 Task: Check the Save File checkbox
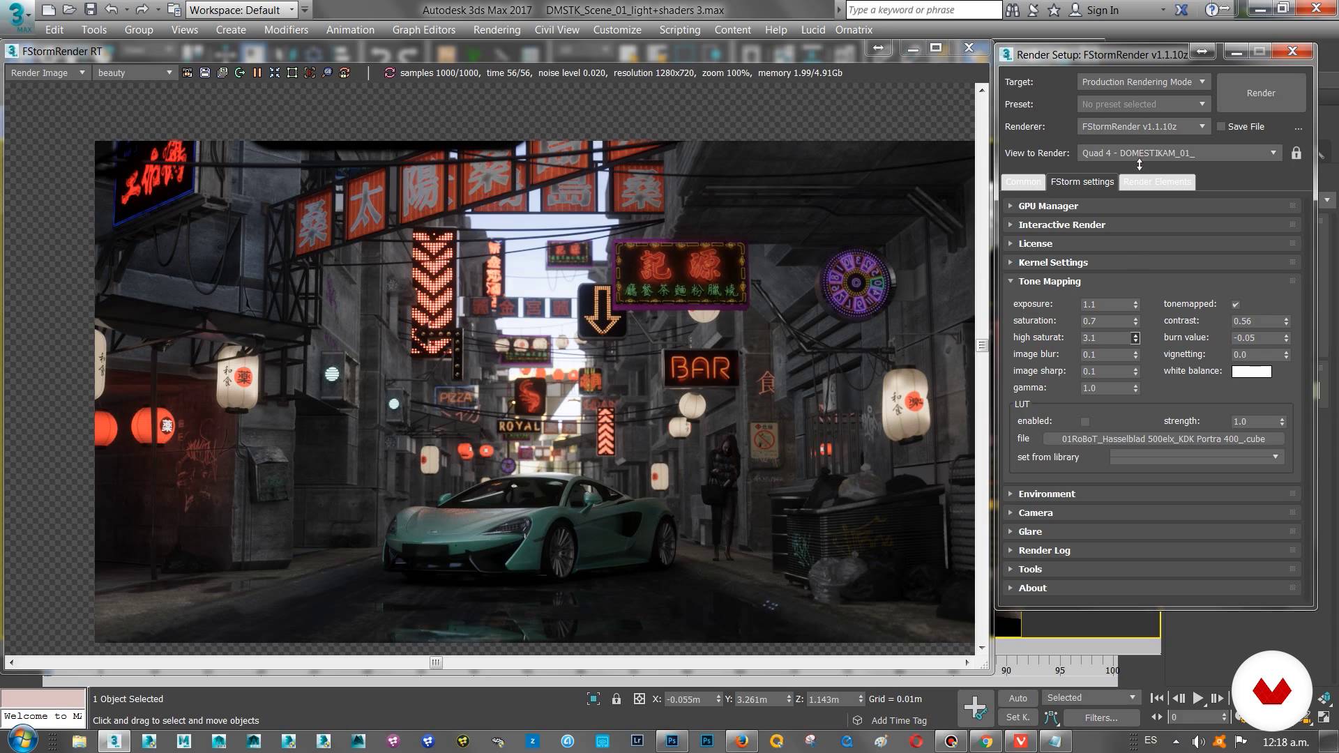[x=1221, y=127]
